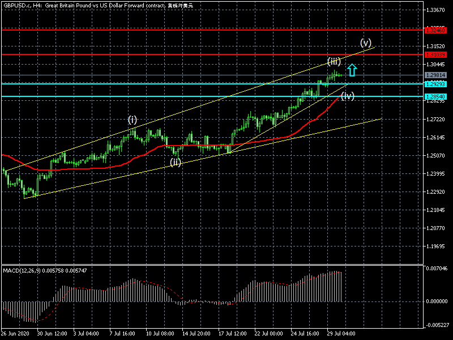Select the 17 Jul 12:00 time label
This screenshot has width=453, height=340.
pos(233,334)
